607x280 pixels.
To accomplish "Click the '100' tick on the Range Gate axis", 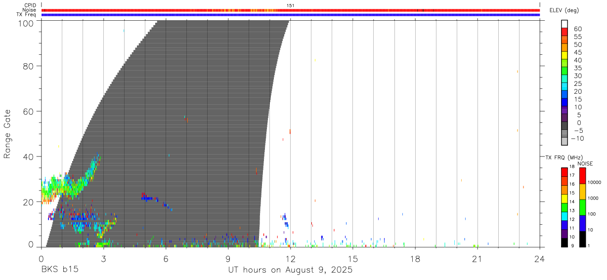I will pos(26,23).
